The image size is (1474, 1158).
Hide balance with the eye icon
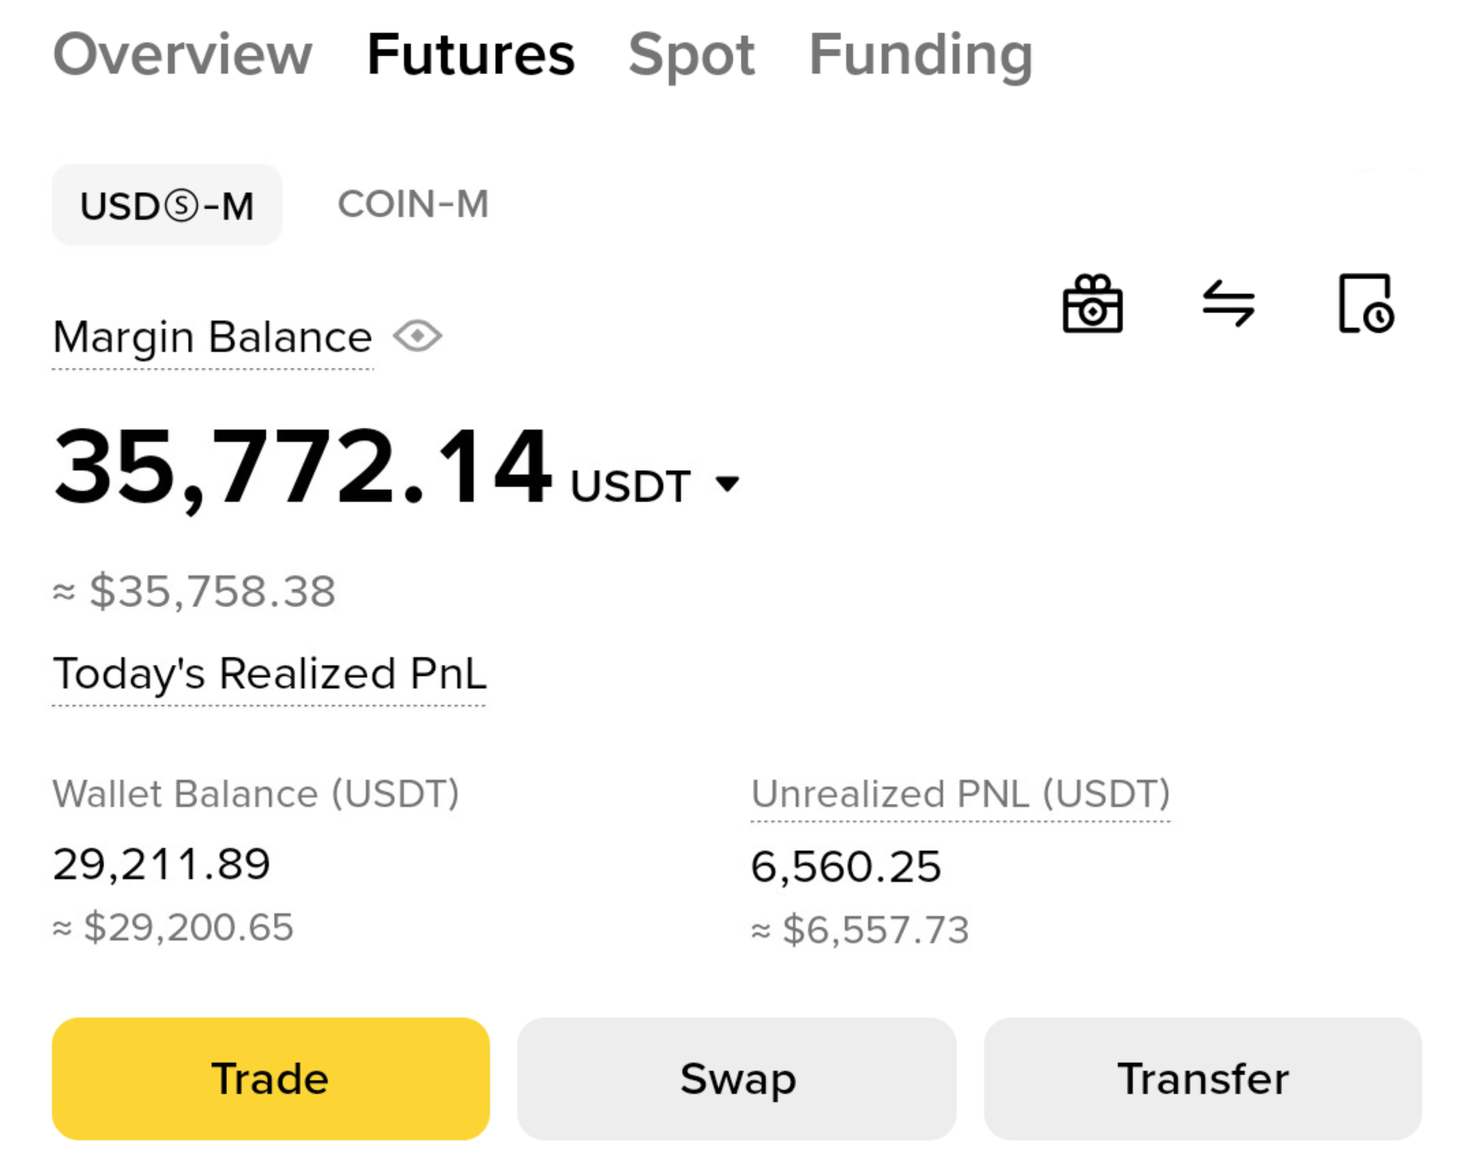(x=418, y=336)
